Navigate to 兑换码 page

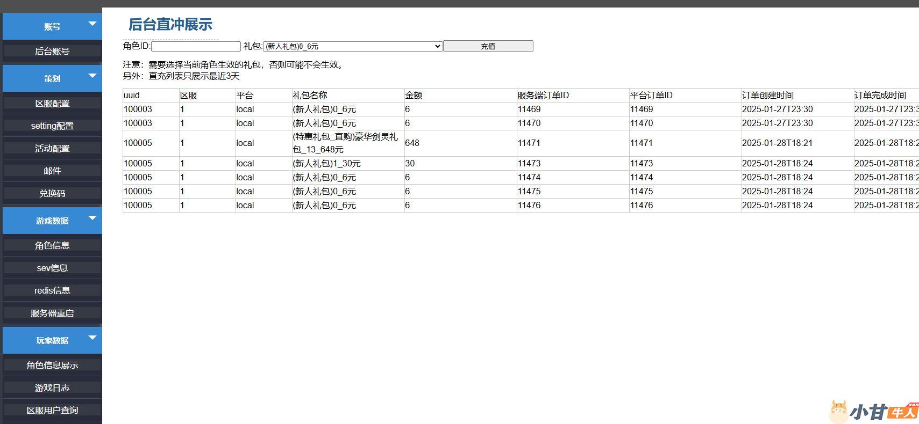[52, 194]
